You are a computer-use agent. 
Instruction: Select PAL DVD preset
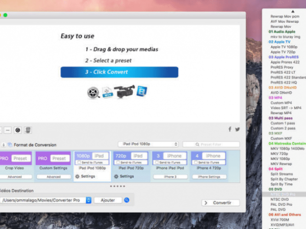tap(278, 210)
